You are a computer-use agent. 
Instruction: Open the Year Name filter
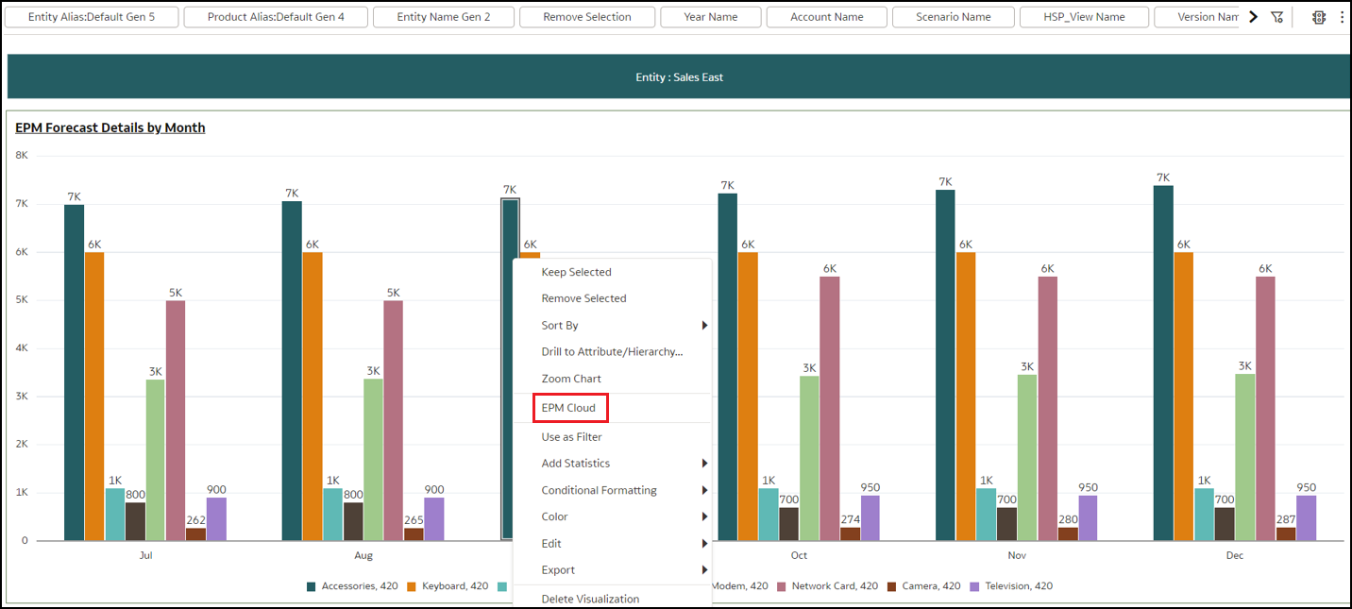pyautogui.click(x=710, y=17)
